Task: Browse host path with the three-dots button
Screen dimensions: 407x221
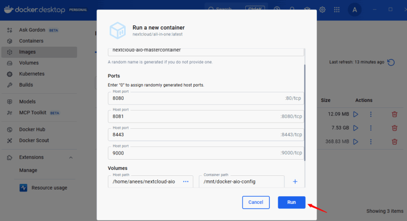Action: [186, 181]
